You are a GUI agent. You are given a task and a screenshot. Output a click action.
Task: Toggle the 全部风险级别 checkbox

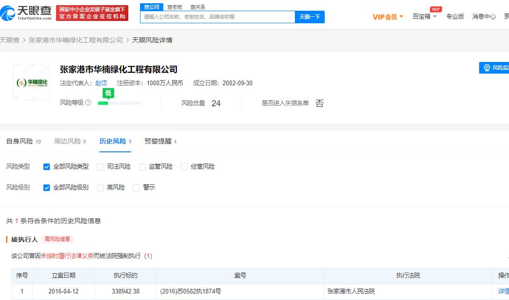[47, 188]
